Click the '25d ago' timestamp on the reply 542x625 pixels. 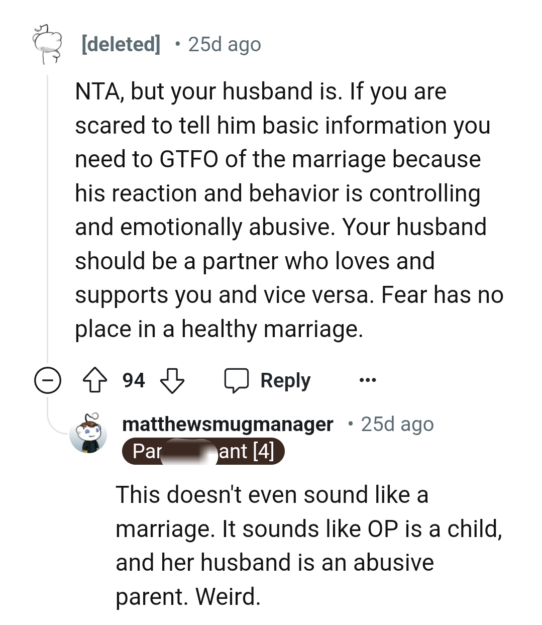pyautogui.click(x=396, y=424)
